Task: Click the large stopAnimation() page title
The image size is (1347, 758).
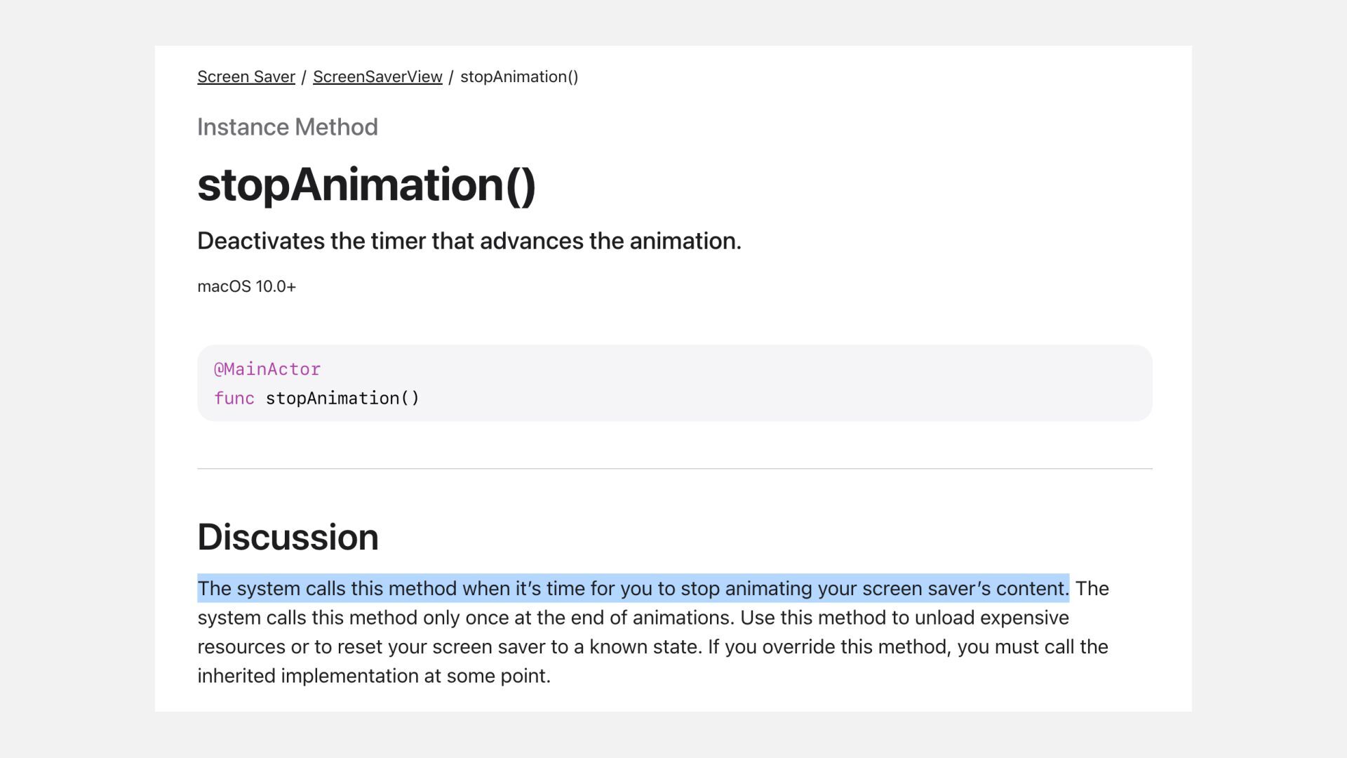Action: (366, 185)
